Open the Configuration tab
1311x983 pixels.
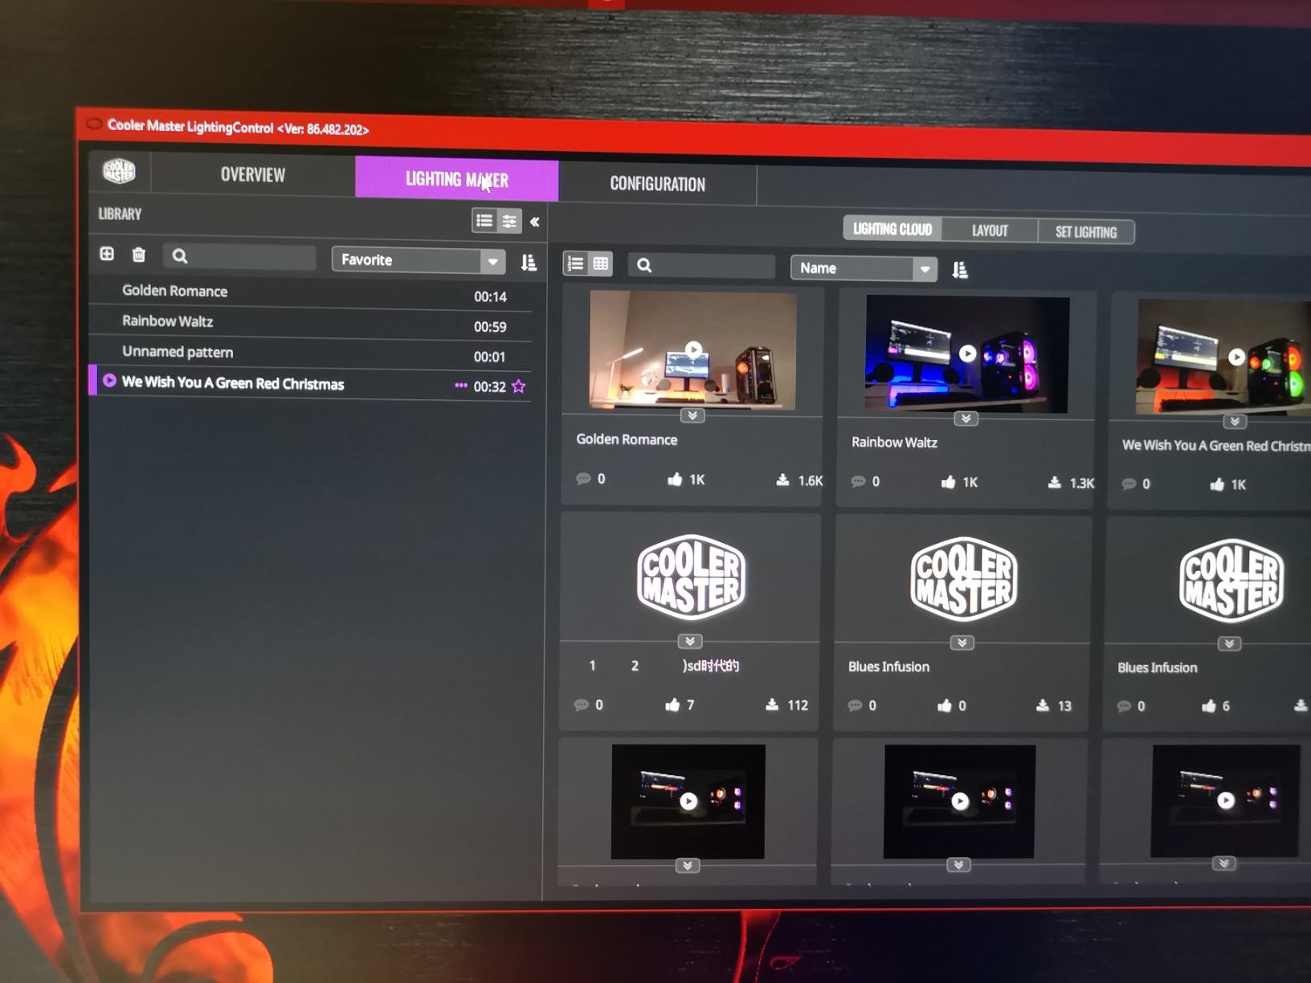click(x=657, y=184)
